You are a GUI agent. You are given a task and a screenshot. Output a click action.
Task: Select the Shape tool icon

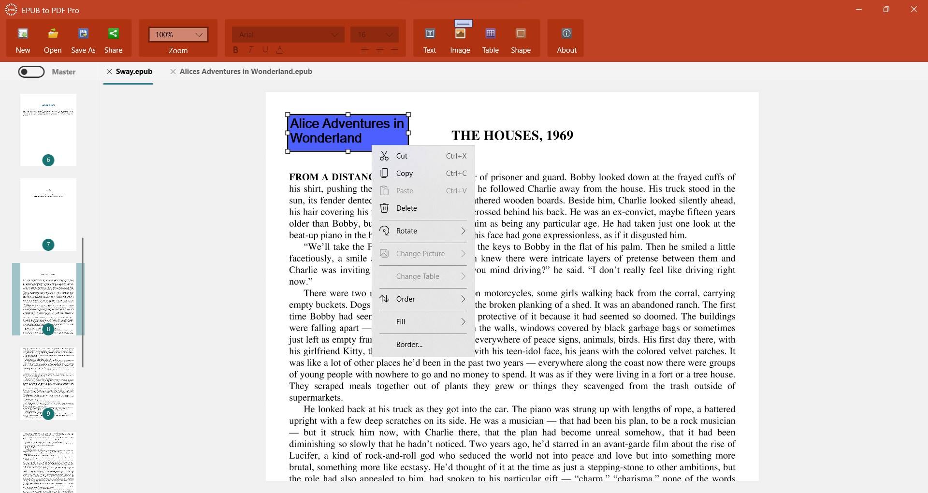521,33
